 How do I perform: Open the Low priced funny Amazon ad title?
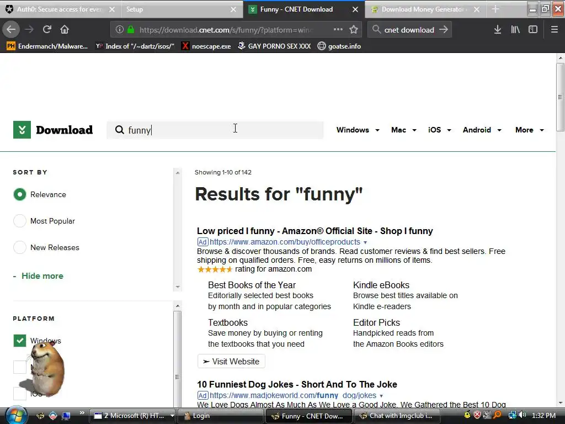click(x=315, y=231)
